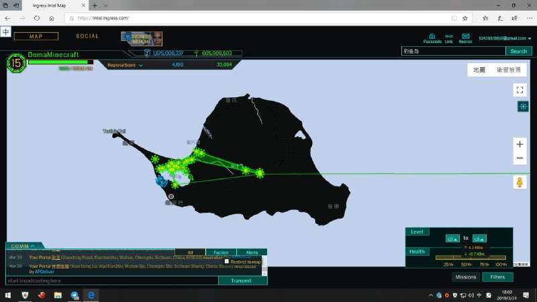Image resolution: width=537 pixels, height=302 pixels.
Task: Zoom in on the map
Action: [520, 144]
